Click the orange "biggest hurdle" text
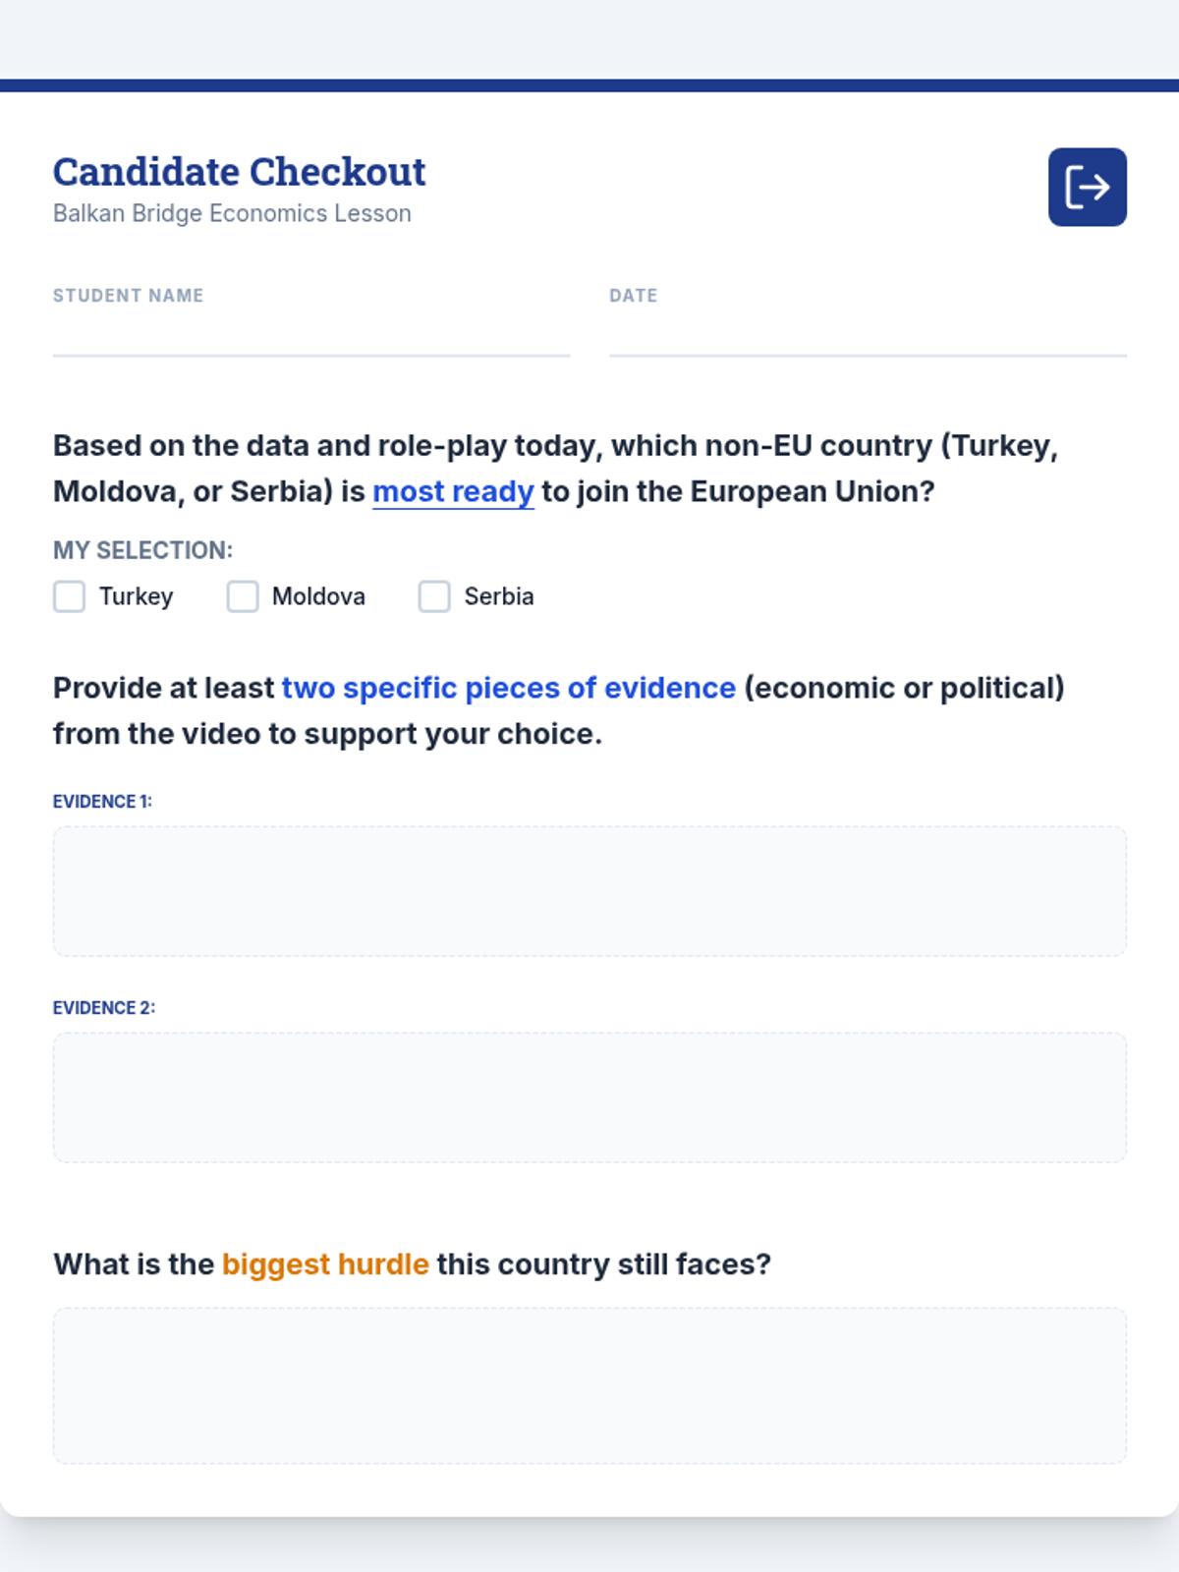1179x1572 pixels. tap(325, 1263)
